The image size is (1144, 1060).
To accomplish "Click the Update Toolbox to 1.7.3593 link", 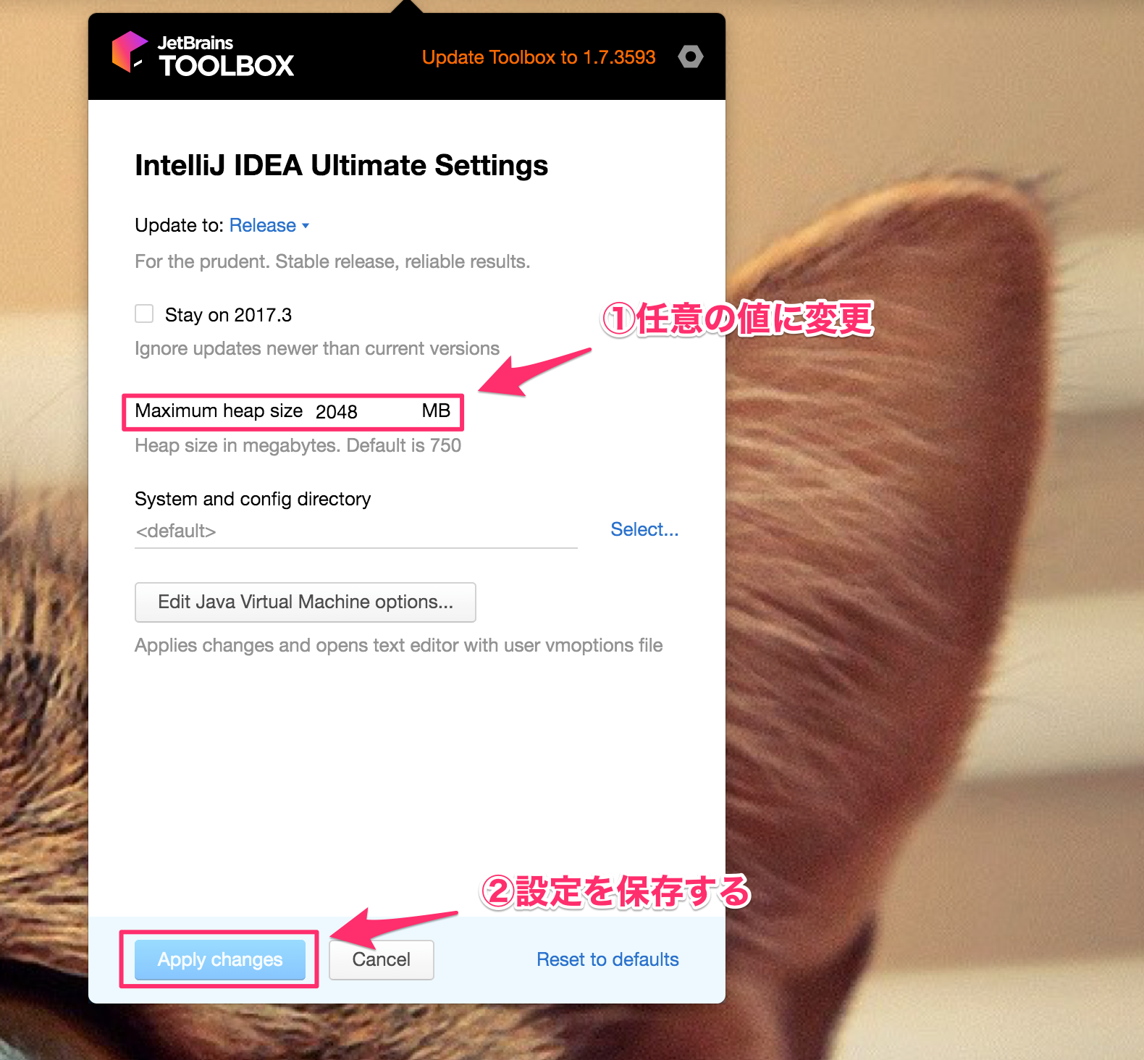I will pos(539,57).
